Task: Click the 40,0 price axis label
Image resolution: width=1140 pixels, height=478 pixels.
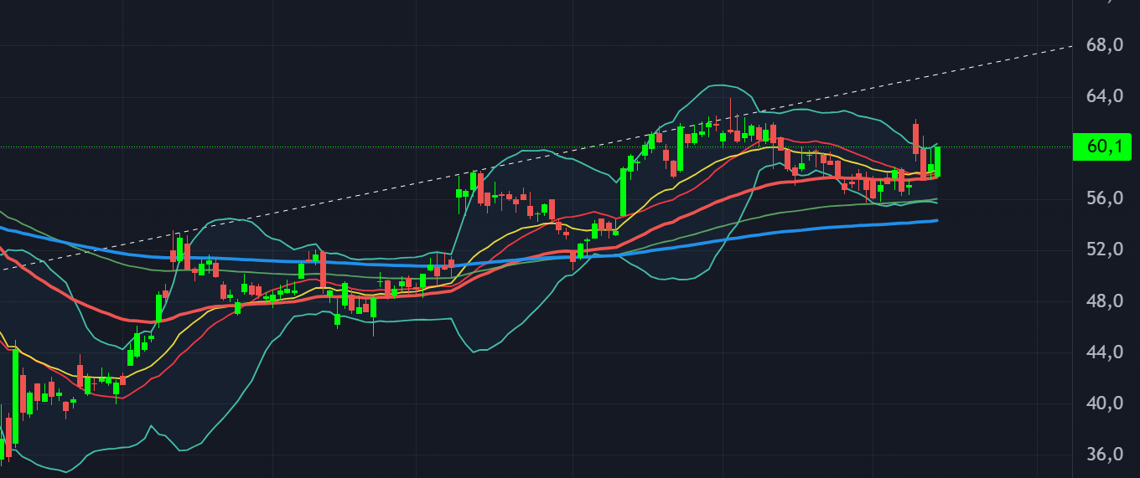Action: pos(1104,403)
